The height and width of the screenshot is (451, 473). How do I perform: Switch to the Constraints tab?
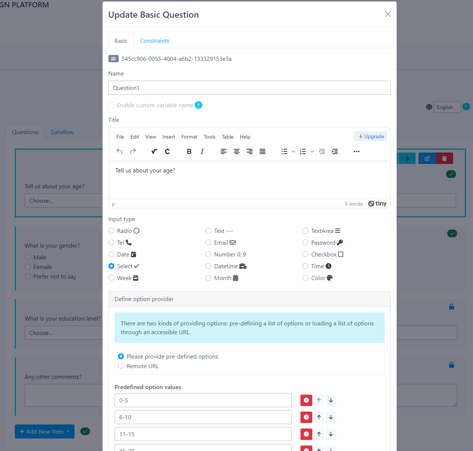pyautogui.click(x=154, y=41)
